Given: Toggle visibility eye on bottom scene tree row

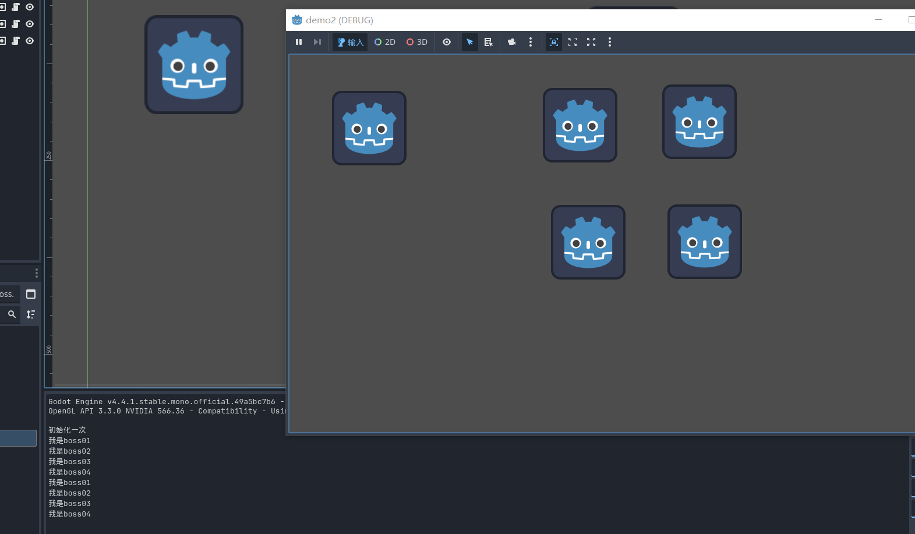Looking at the screenshot, I should tap(30, 41).
